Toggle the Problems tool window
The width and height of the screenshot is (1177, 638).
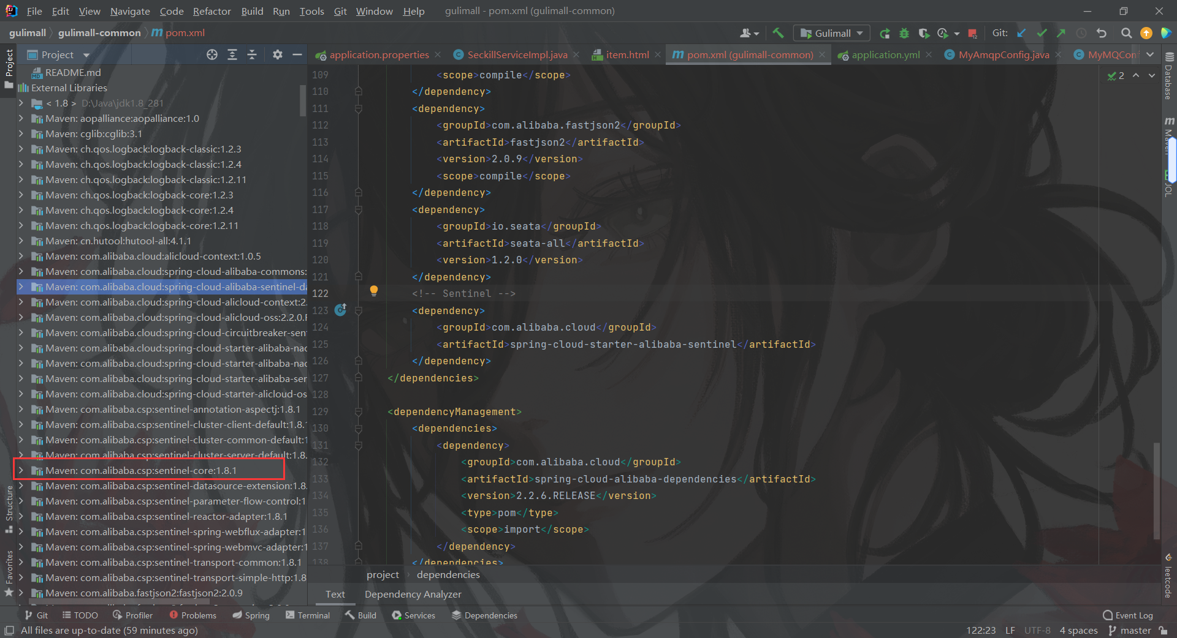coord(193,615)
